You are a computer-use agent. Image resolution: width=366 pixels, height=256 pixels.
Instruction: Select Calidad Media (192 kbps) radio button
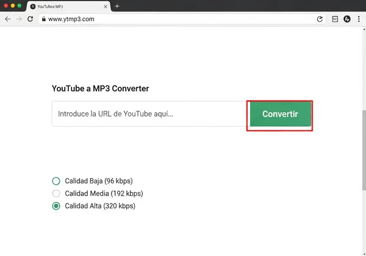pyautogui.click(x=56, y=193)
